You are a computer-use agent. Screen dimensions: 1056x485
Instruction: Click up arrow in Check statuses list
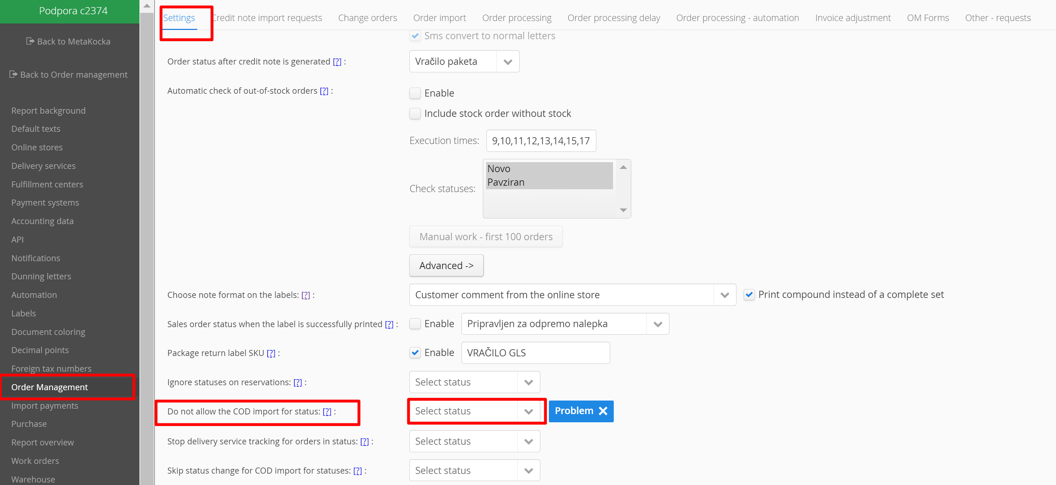pos(623,167)
